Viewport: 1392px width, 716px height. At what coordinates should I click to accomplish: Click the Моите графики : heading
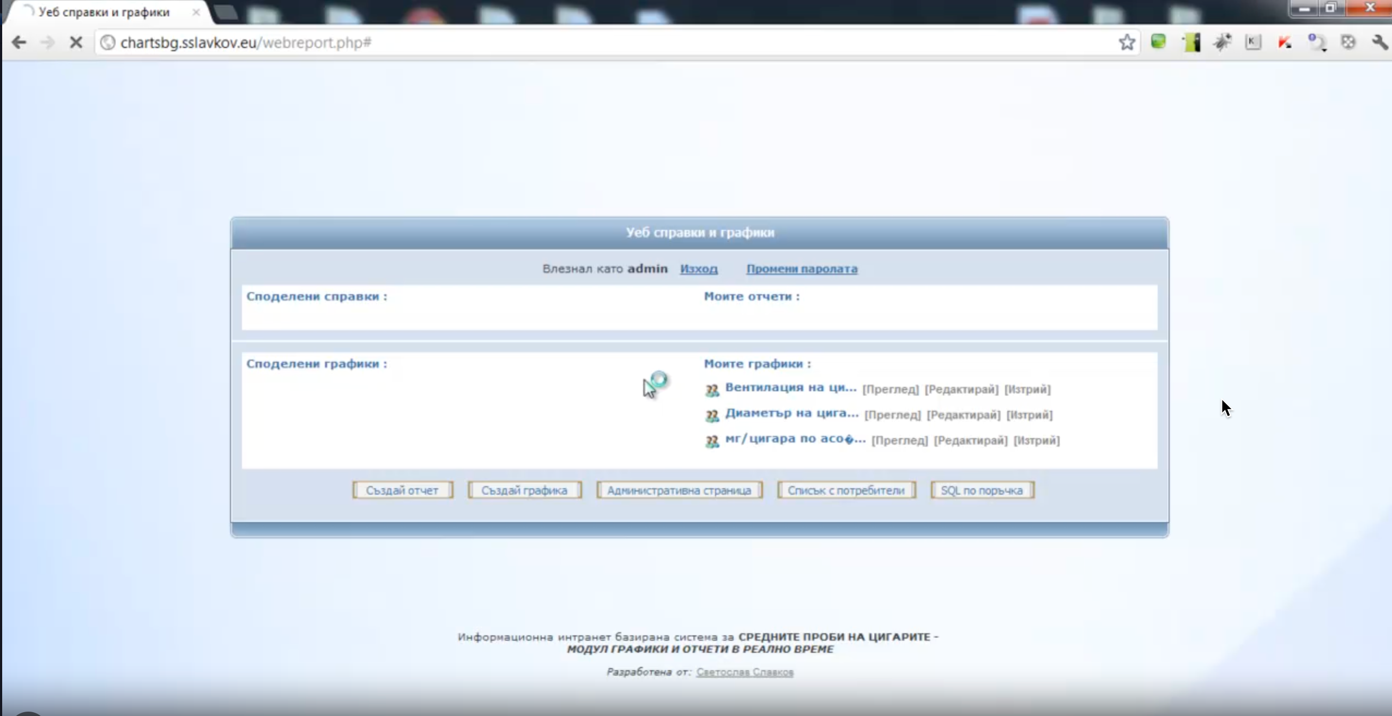[757, 363]
